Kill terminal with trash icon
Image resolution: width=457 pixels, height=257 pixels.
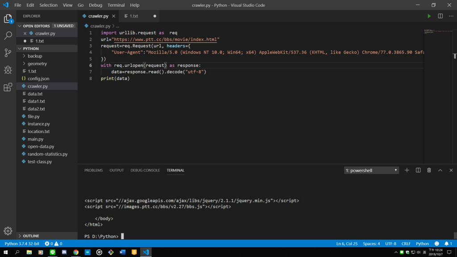(429, 170)
